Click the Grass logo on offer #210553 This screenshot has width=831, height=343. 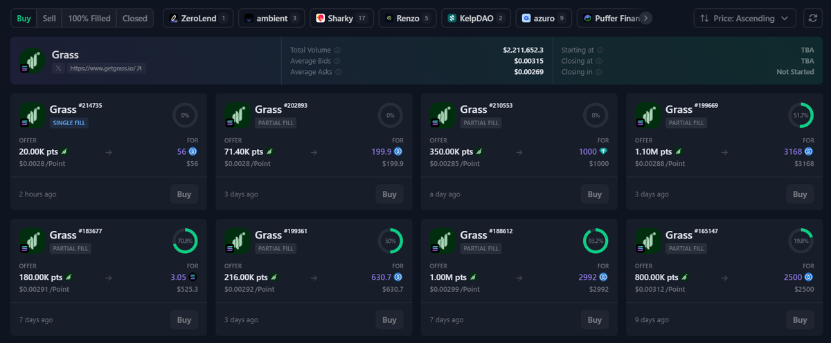(x=443, y=115)
